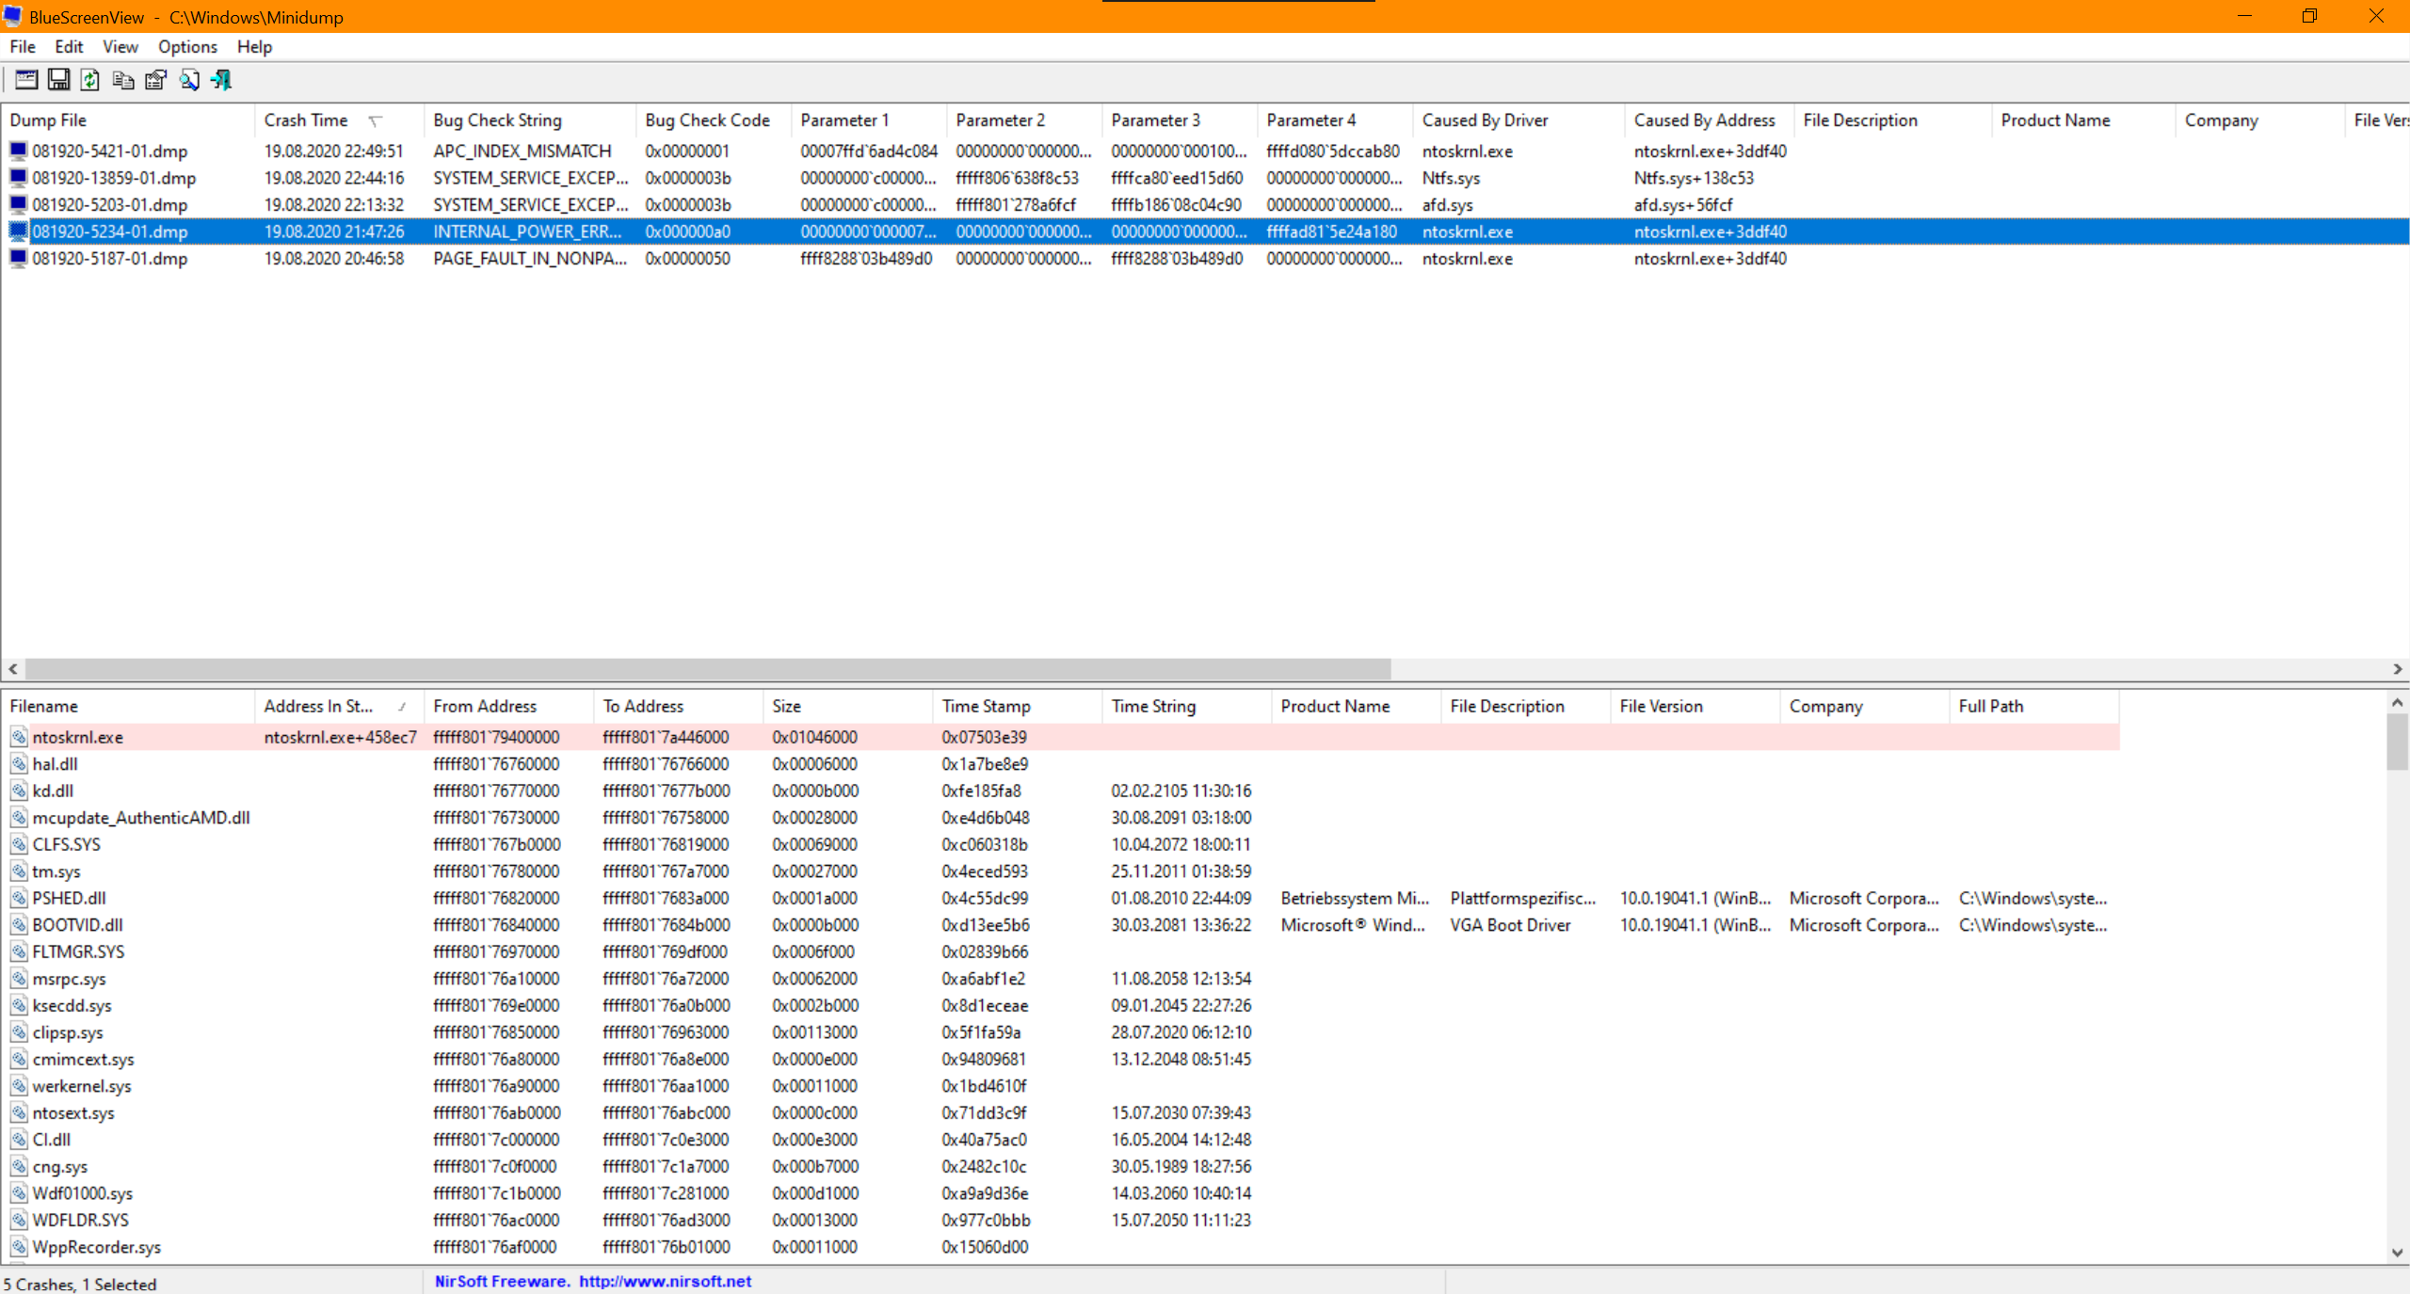Open the View menu
This screenshot has height=1294, width=2410.
click(x=120, y=47)
